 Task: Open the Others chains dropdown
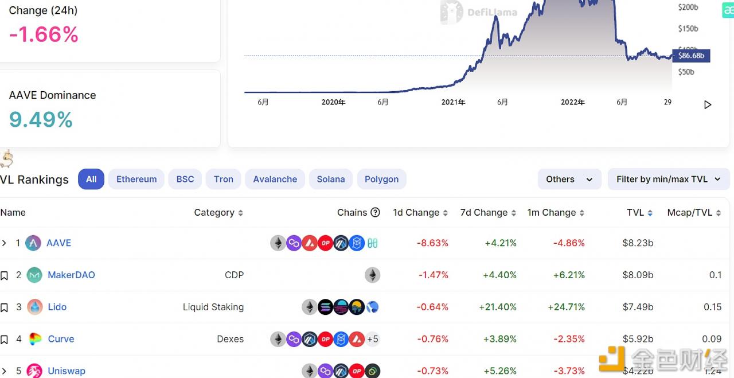click(x=569, y=179)
